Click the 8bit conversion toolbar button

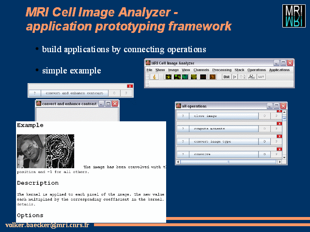[227, 77]
